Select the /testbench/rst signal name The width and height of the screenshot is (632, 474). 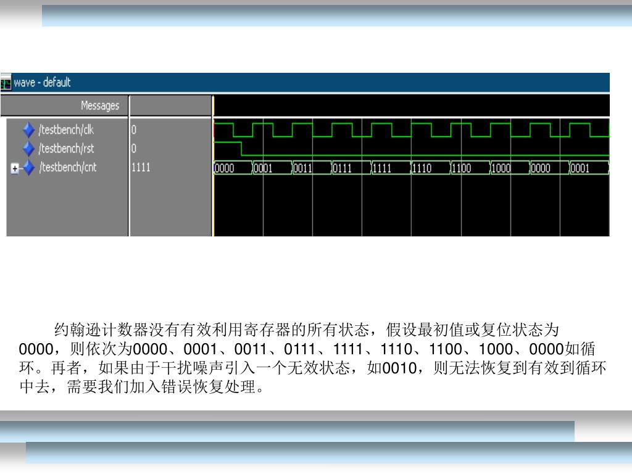[66, 148]
